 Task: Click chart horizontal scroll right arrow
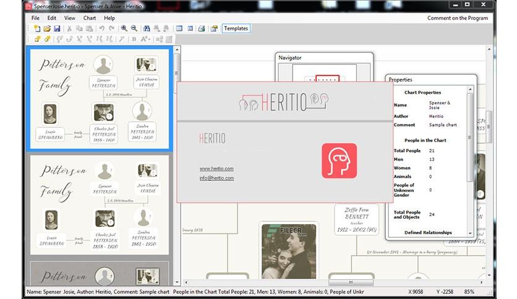pyautogui.click(x=482, y=282)
